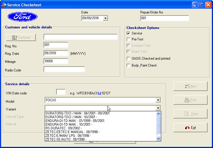
Task: Click the View button
Action: pos(190,114)
